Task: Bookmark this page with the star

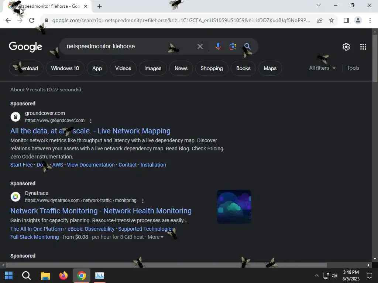Action: [331, 21]
